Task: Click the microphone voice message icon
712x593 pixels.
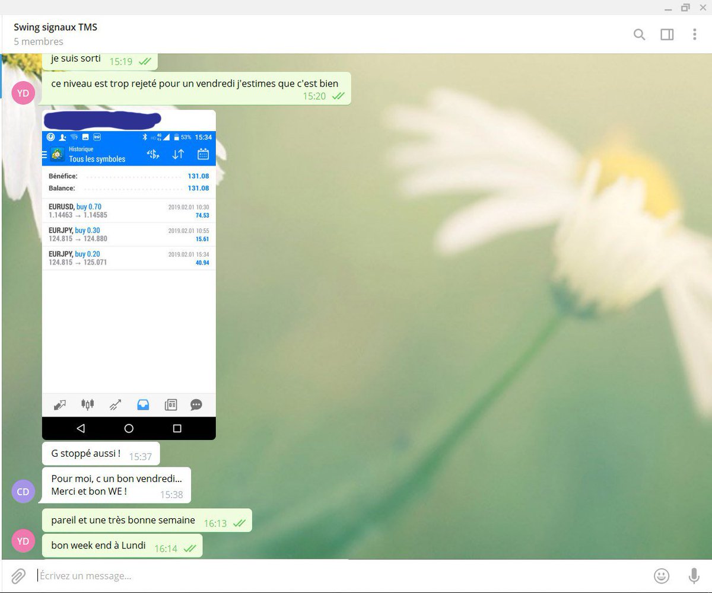Action: tap(694, 576)
